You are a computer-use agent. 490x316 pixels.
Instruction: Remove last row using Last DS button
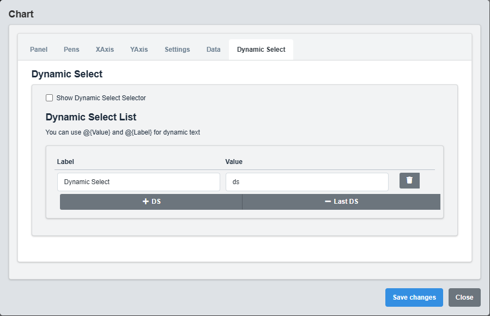pyautogui.click(x=341, y=201)
